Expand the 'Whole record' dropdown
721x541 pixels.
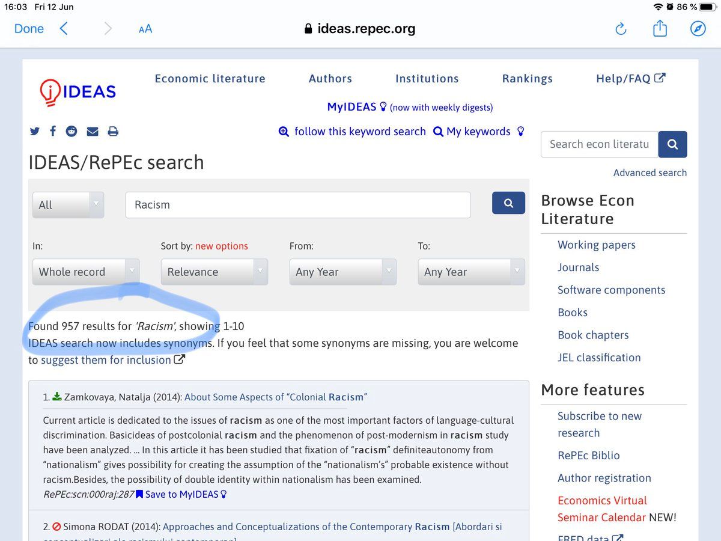[86, 272]
